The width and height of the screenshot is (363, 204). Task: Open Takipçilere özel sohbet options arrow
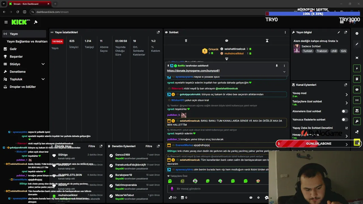pos(347,103)
